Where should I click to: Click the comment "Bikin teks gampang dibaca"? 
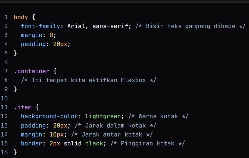(x=190, y=26)
